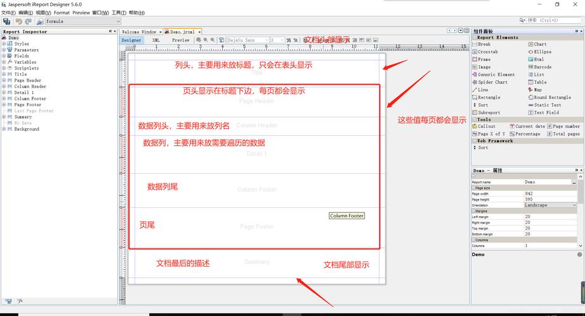Collapse the Tools palette section
Viewport: 585px width, 316px height.
tap(475, 119)
